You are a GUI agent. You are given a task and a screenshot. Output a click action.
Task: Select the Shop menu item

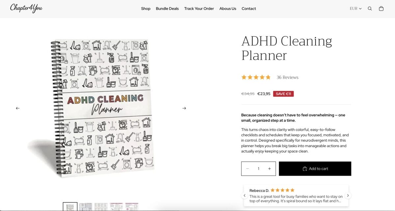pyautogui.click(x=145, y=9)
